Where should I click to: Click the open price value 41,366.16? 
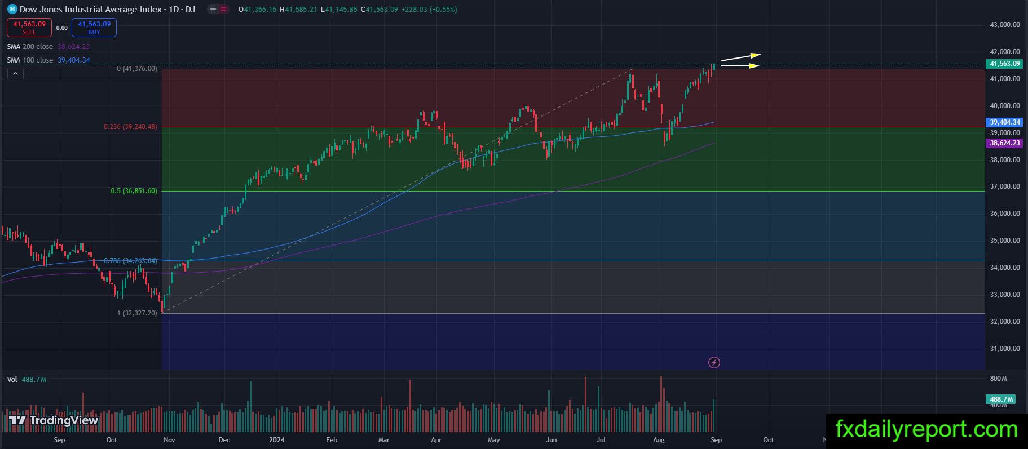(260, 10)
